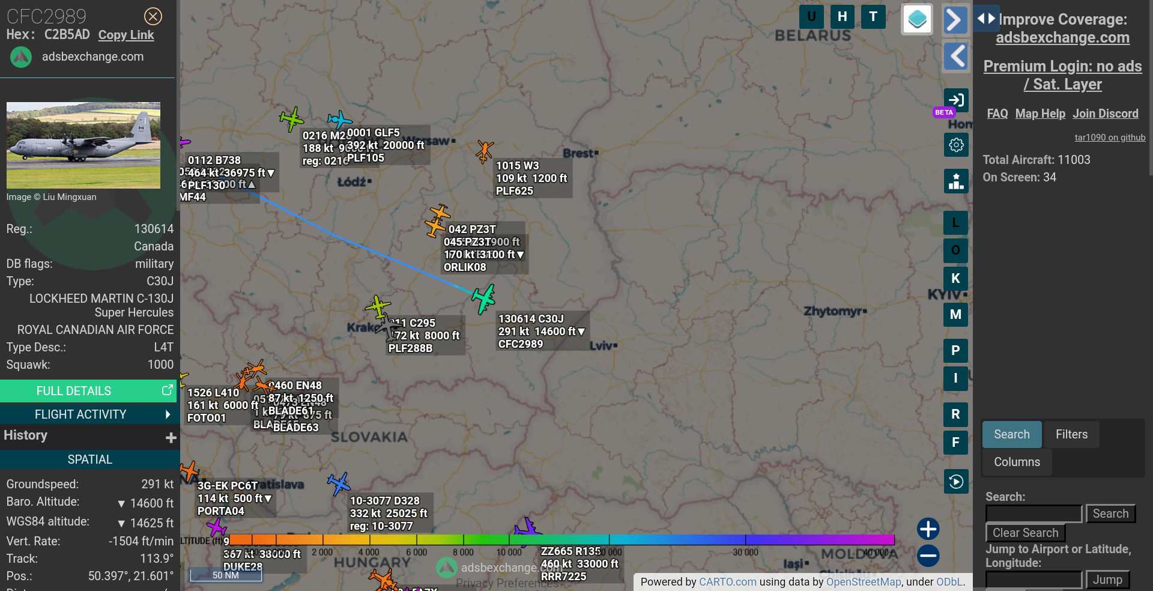Screen dimensions: 1153x591
Task: Open FULL DETAILS for the aircraft
Action: (88, 391)
